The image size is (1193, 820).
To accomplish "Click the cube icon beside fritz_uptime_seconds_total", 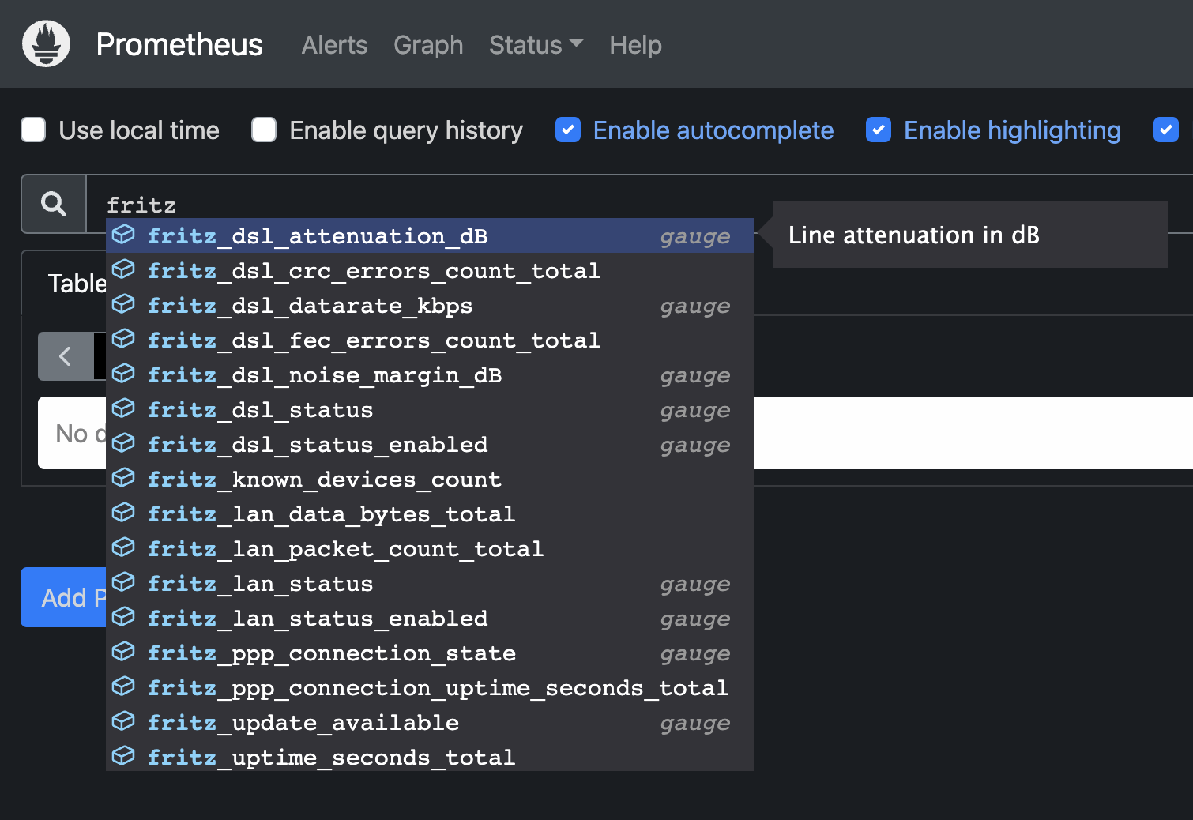I will (123, 756).
